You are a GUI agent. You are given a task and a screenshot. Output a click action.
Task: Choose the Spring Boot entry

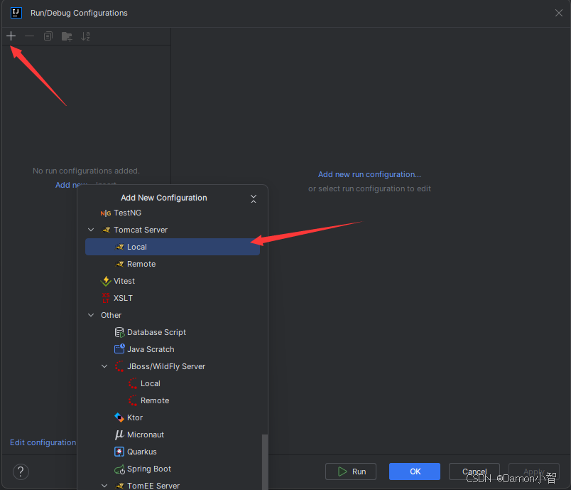coord(173,469)
